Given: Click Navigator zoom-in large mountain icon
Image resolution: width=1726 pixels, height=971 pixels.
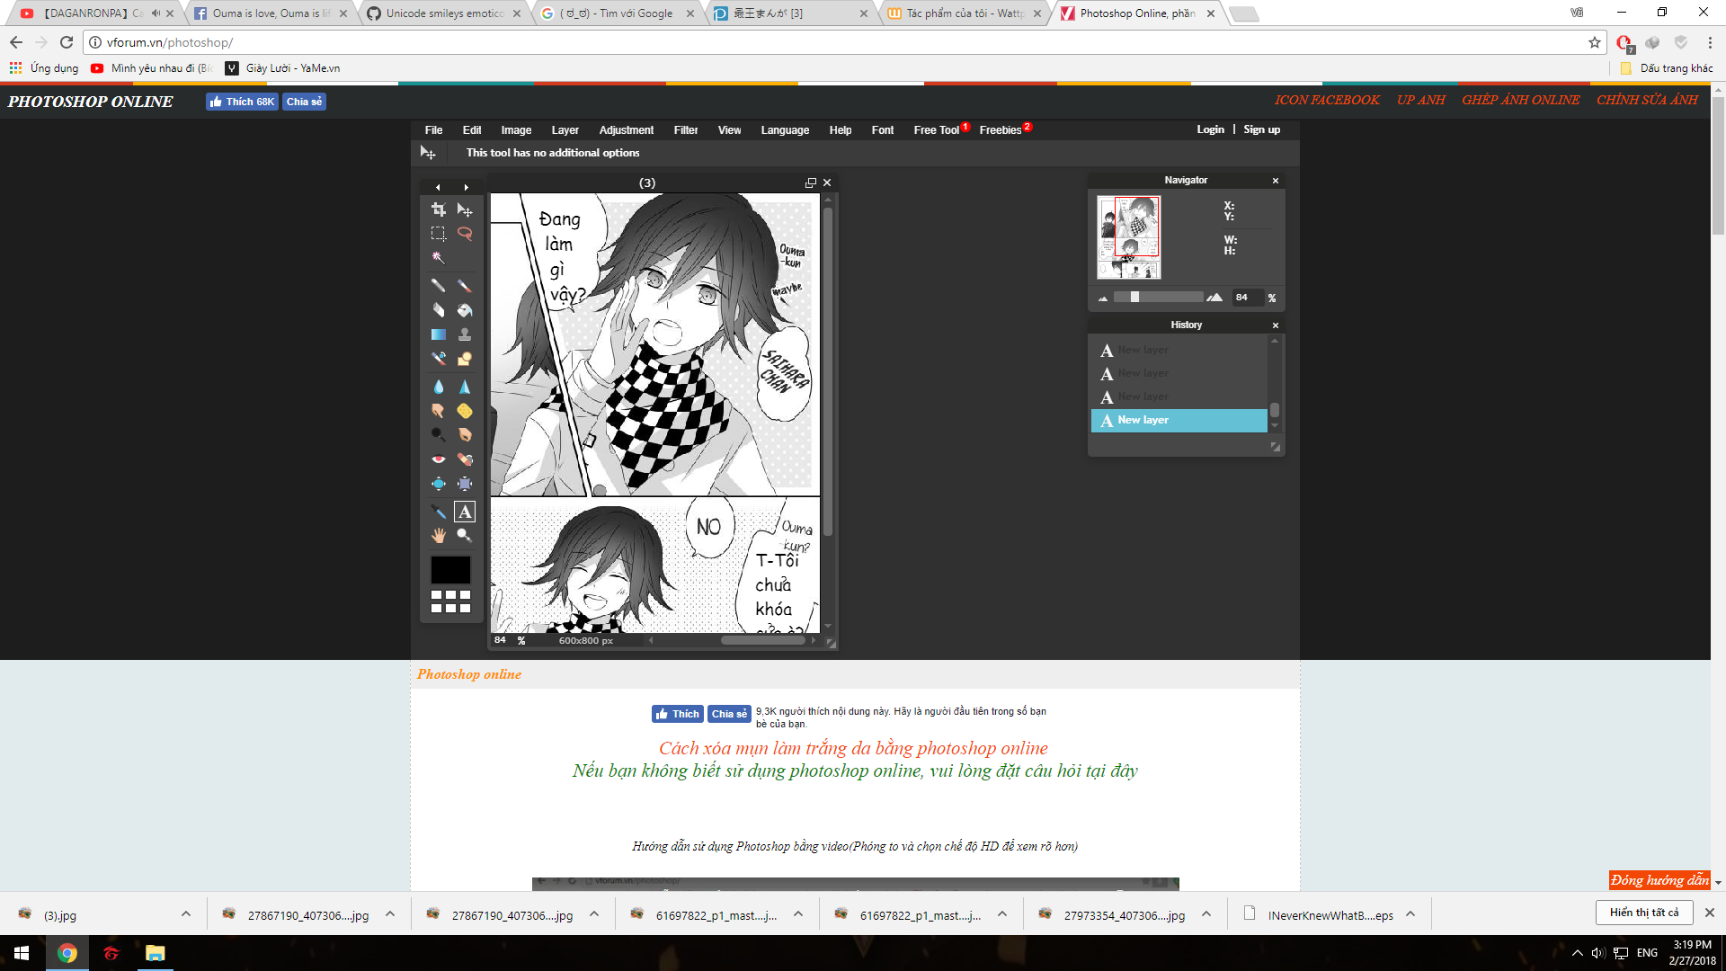Looking at the screenshot, I should (1214, 298).
